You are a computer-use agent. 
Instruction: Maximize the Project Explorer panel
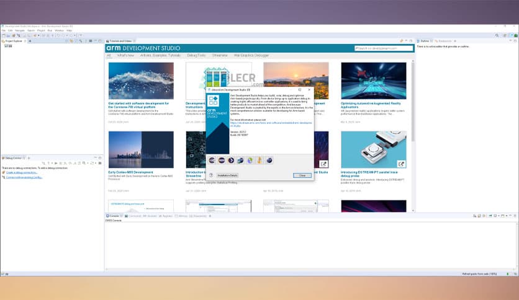(x=100, y=41)
